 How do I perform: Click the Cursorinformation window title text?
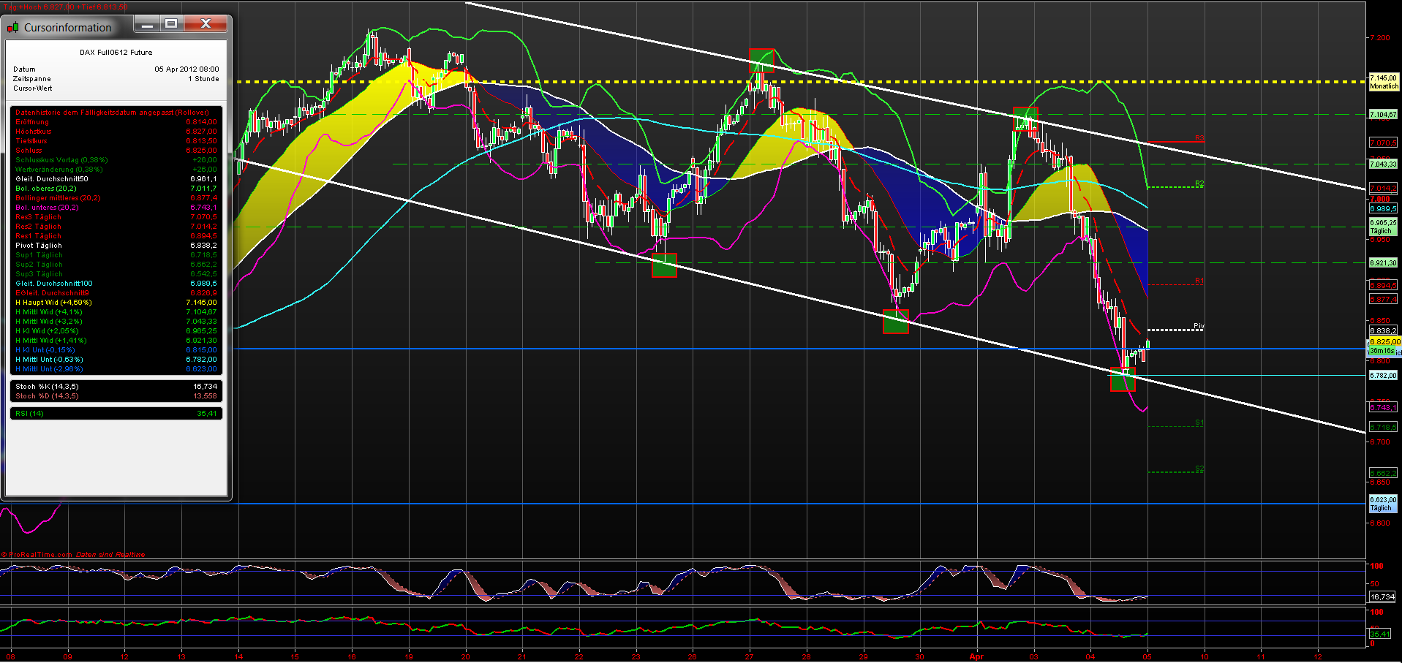(x=68, y=28)
